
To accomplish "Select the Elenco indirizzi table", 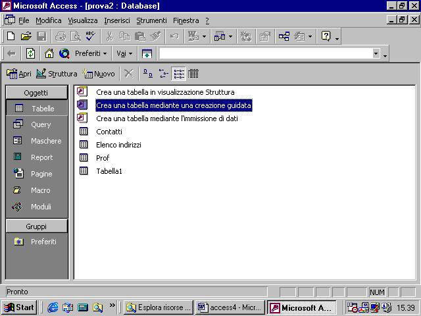I will point(110,145).
